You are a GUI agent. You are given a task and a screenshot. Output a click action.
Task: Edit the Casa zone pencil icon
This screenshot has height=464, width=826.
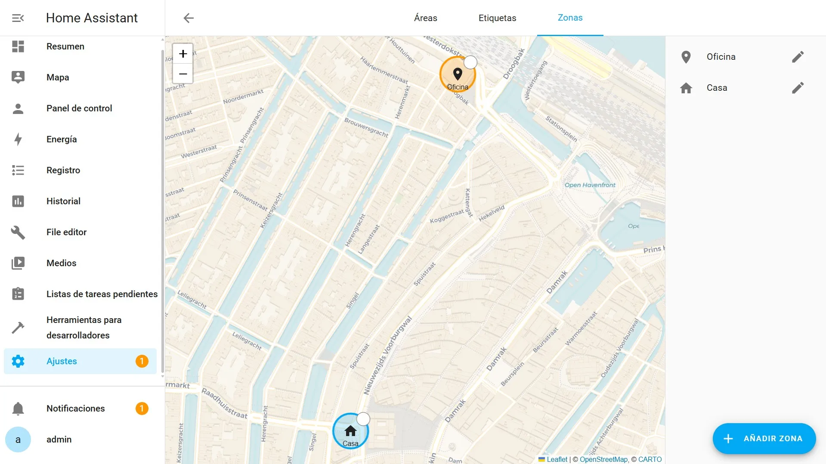tap(798, 88)
